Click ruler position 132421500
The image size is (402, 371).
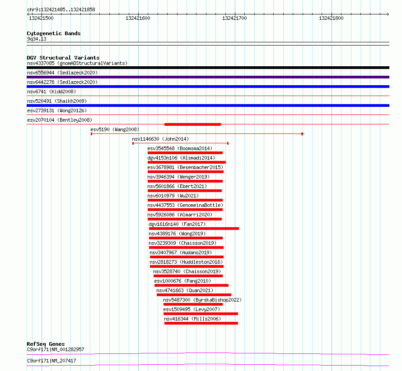pyautogui.click(x=41, y=18)
